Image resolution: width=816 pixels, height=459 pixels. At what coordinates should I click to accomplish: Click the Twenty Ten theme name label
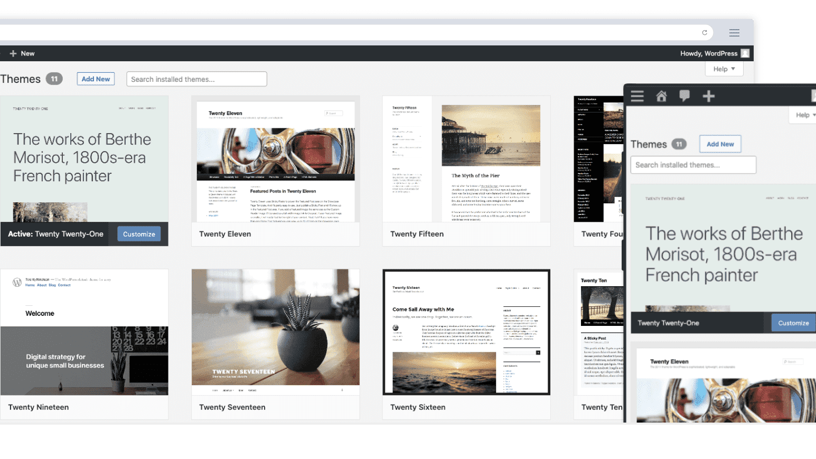click(x=602, y=407)
